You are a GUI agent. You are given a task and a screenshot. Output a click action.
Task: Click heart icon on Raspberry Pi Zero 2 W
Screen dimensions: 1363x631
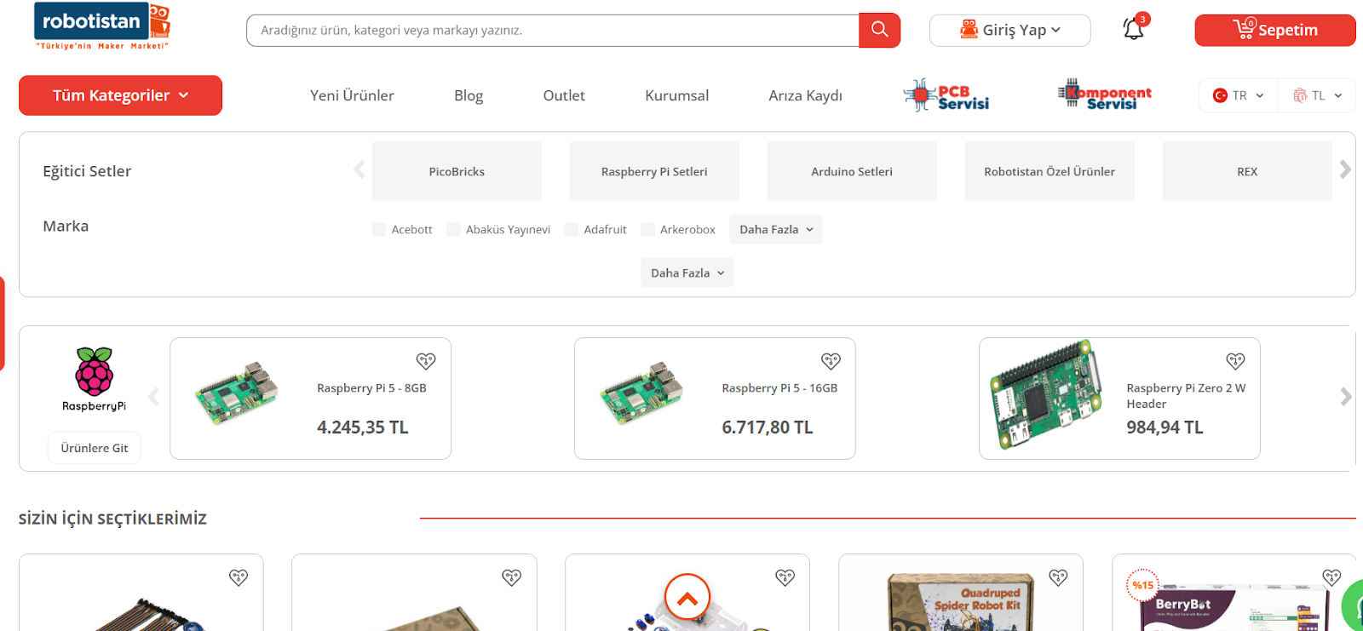click(1235, 361)
